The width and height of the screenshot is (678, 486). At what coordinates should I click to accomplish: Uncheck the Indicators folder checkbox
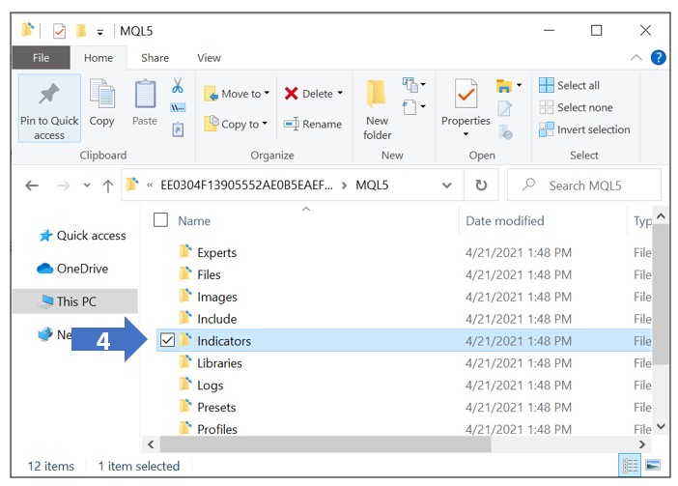(166, 340)
